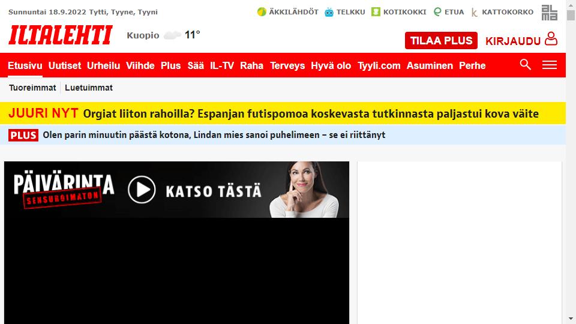Click the Kotikokki green icon
The width and height of the screenshot is (576, 324).
coord(376,12)
